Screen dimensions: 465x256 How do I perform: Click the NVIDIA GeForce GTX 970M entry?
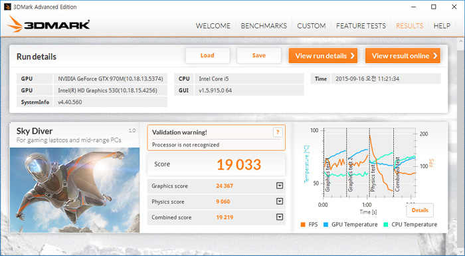click(x=110, y=78)
